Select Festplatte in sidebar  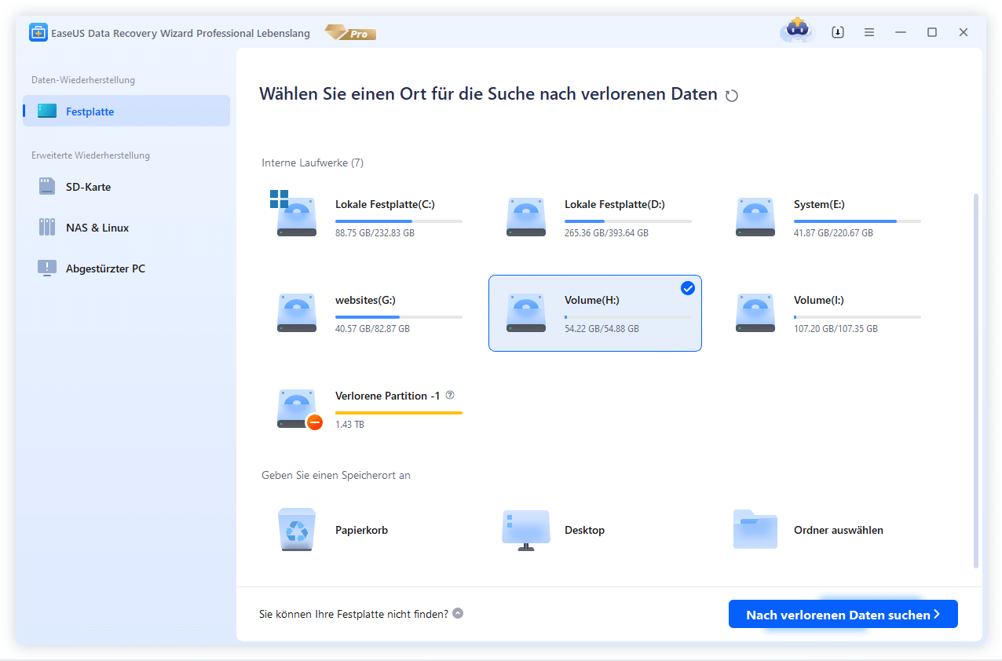[x=126, y=111]
